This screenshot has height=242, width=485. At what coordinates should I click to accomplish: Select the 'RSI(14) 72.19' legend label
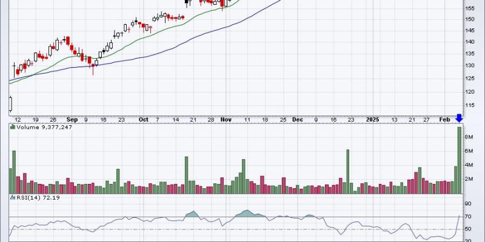click(x=38, y=197)
